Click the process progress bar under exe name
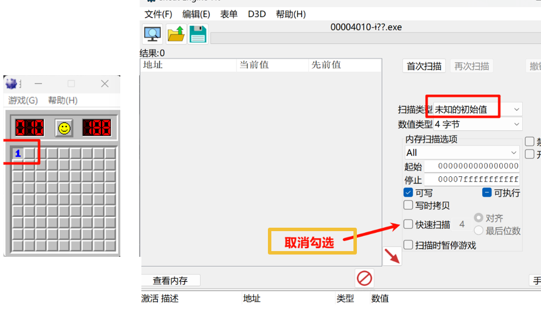 coord(376,38)
